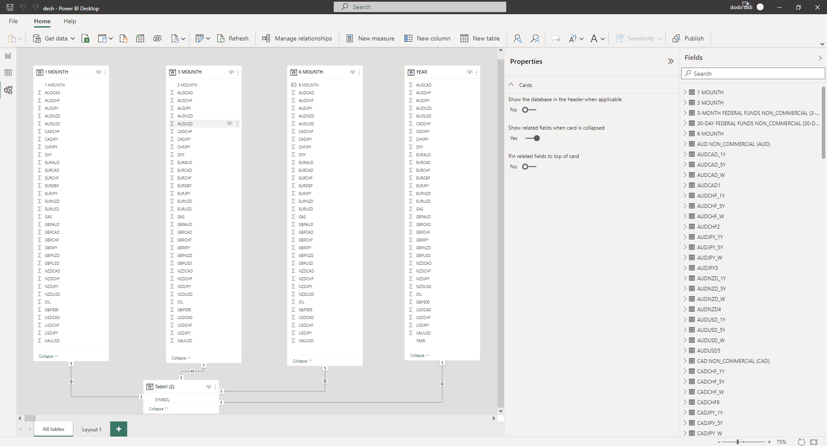Collapse the Cards section

click(x=511, y=85)
